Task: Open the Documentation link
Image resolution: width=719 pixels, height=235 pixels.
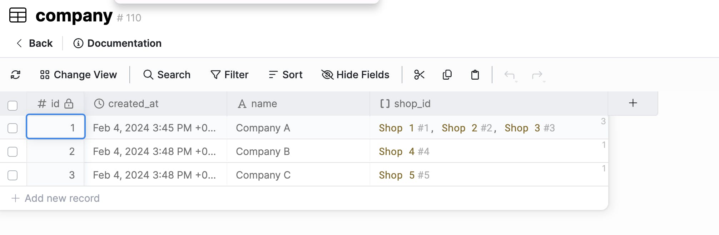Action: (x=118, y=43)
